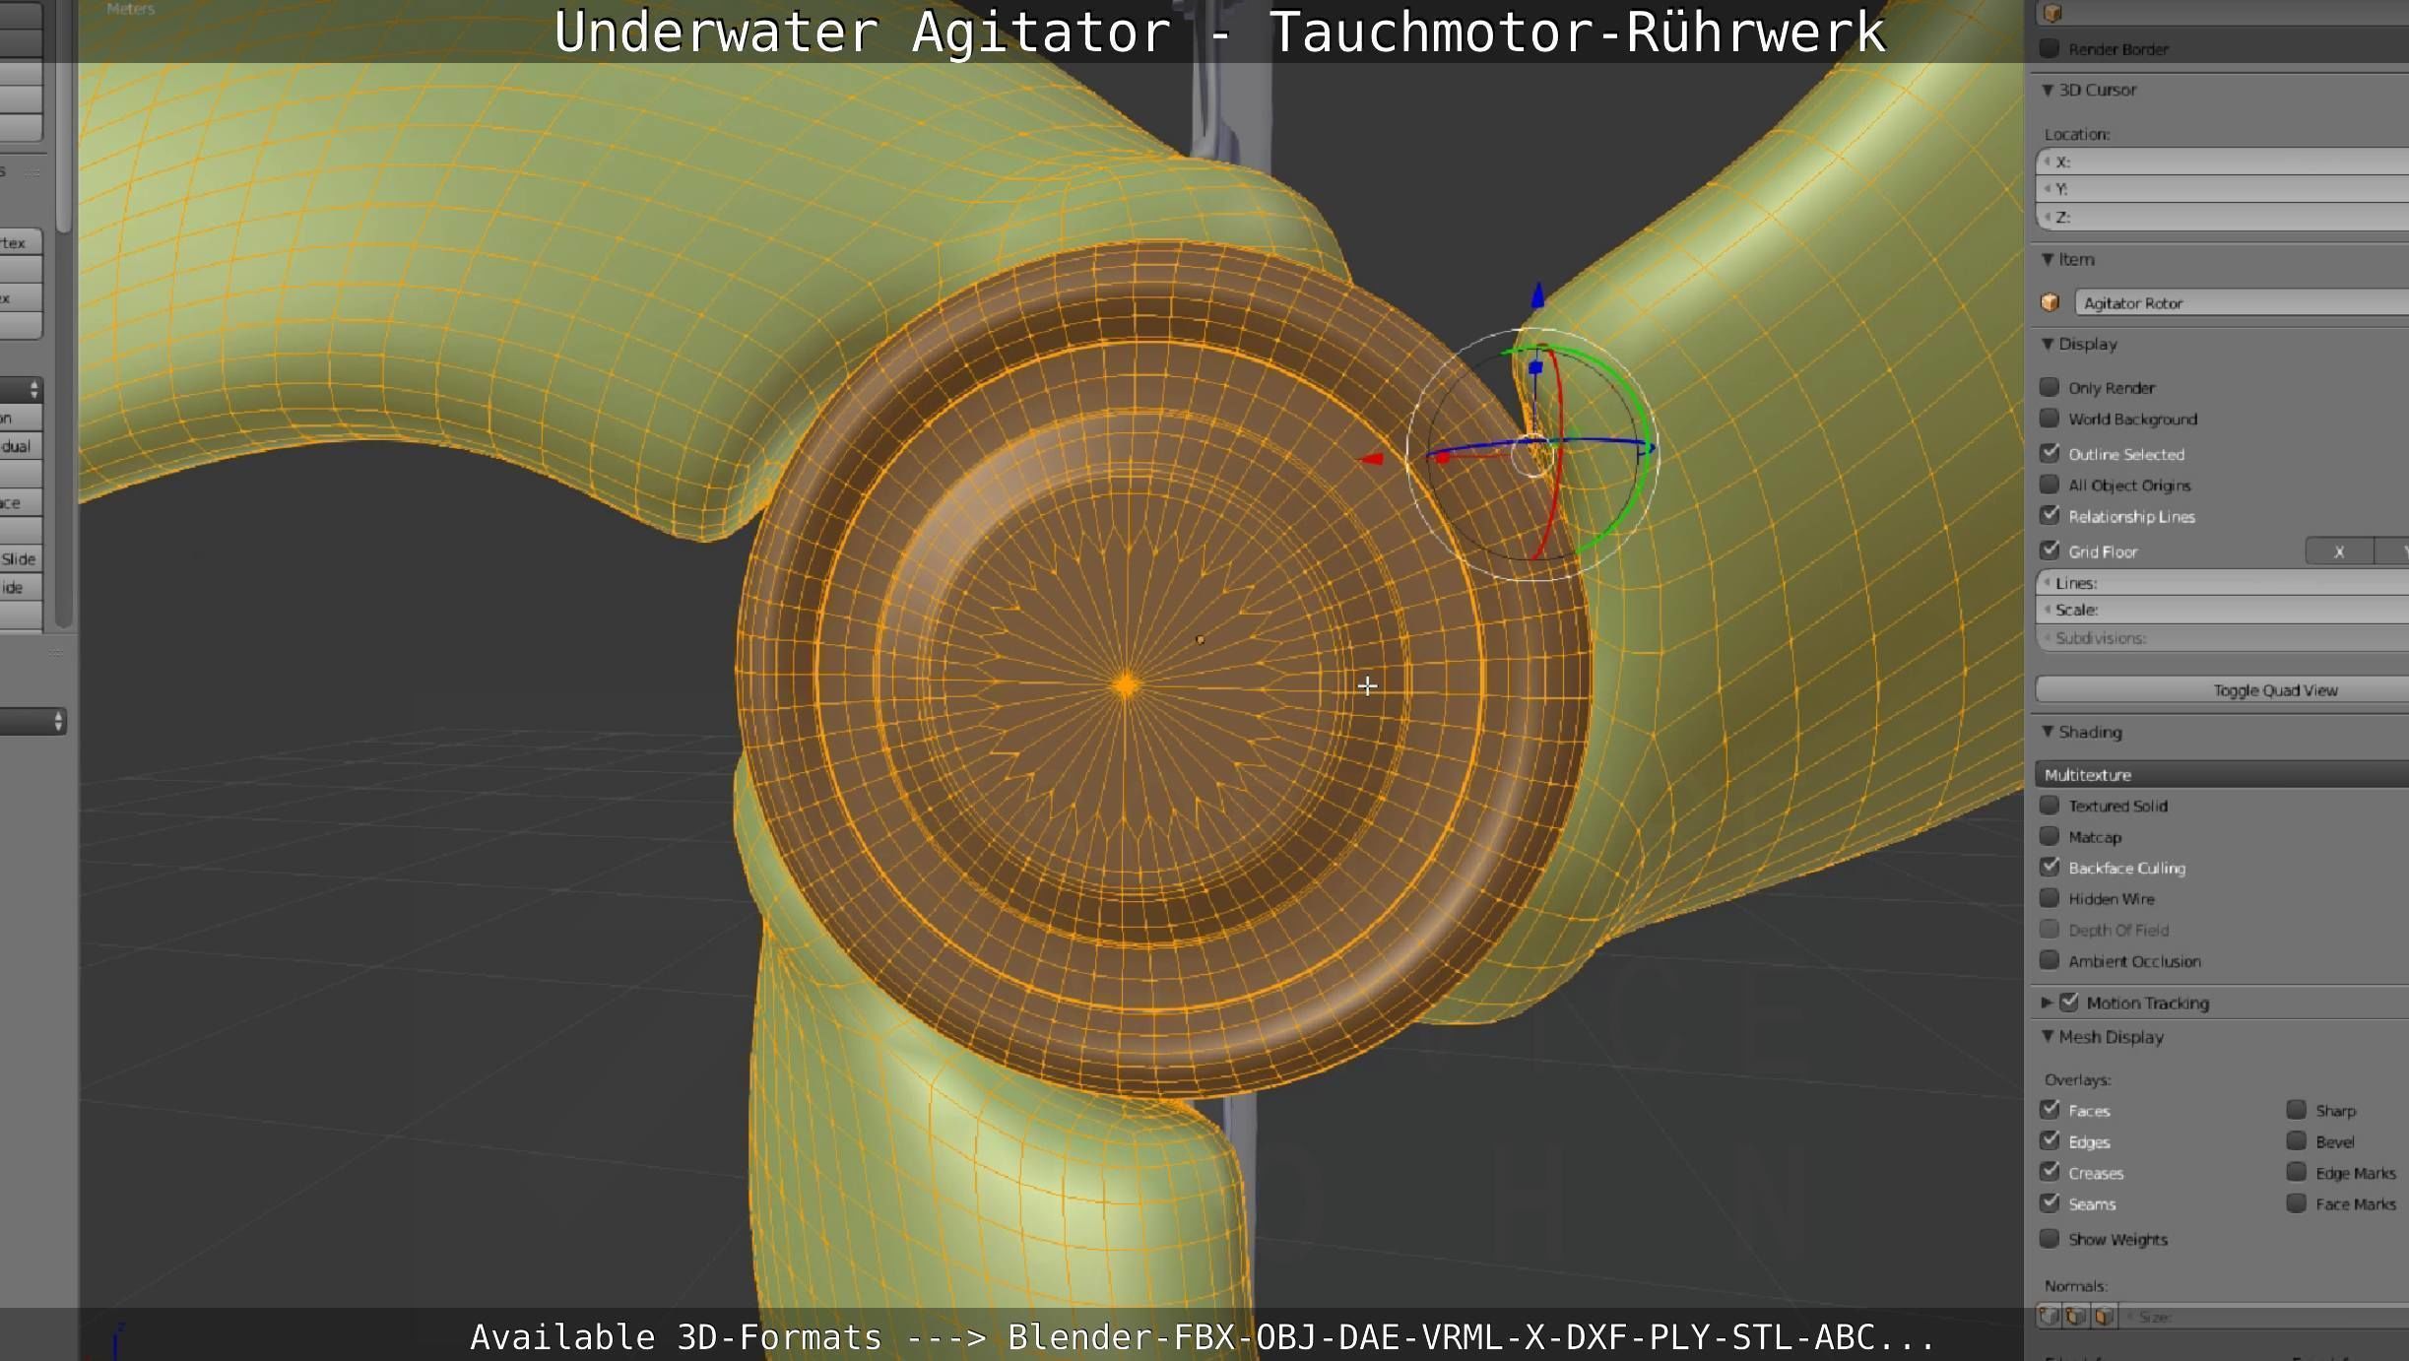Image resolution: width=2409 pixels, height=1361 pixels.
Task: Enable vertex normals display icon
Action: coord(2049,1316)
